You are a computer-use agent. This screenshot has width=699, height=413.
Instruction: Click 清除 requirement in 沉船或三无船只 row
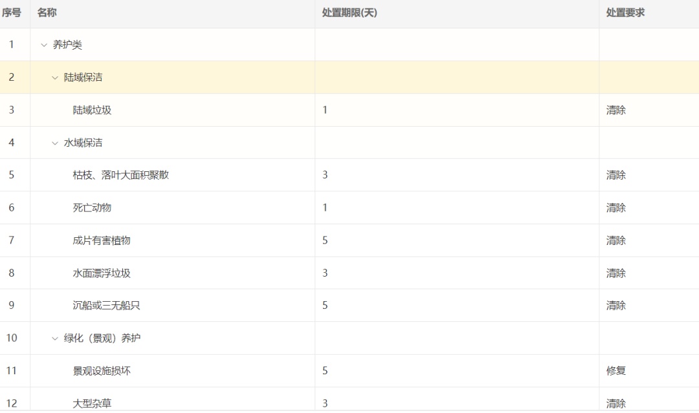click(616, 305)
